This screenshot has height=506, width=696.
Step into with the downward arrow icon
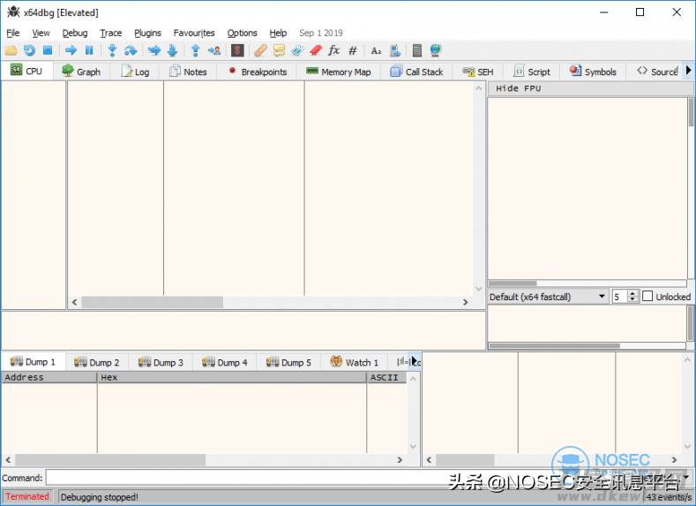click(112, 50)
